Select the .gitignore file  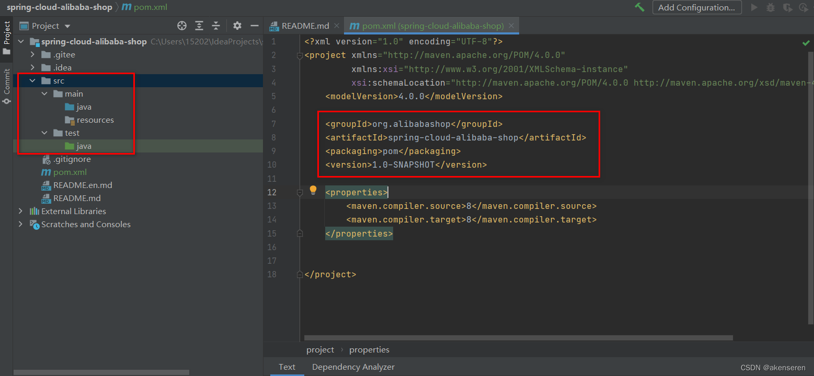(66, 159)
